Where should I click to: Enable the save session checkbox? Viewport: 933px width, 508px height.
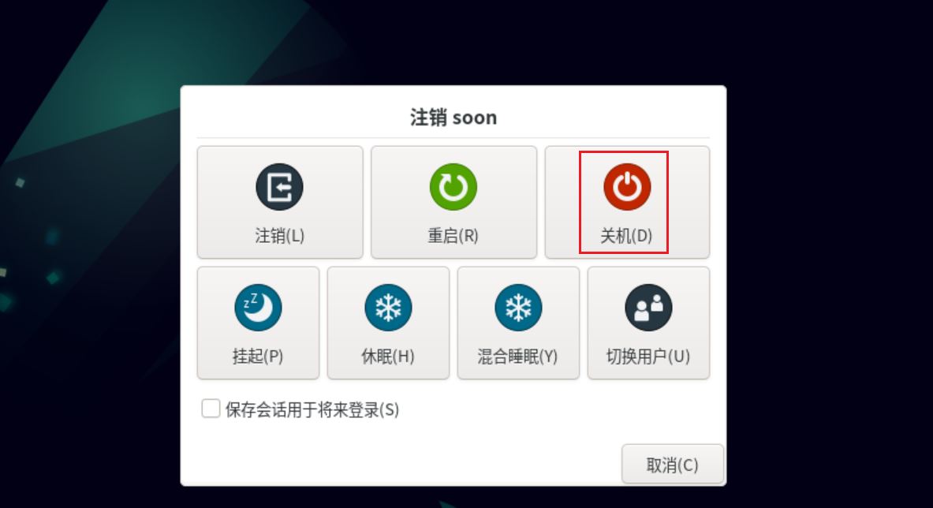tap(211, 409)
